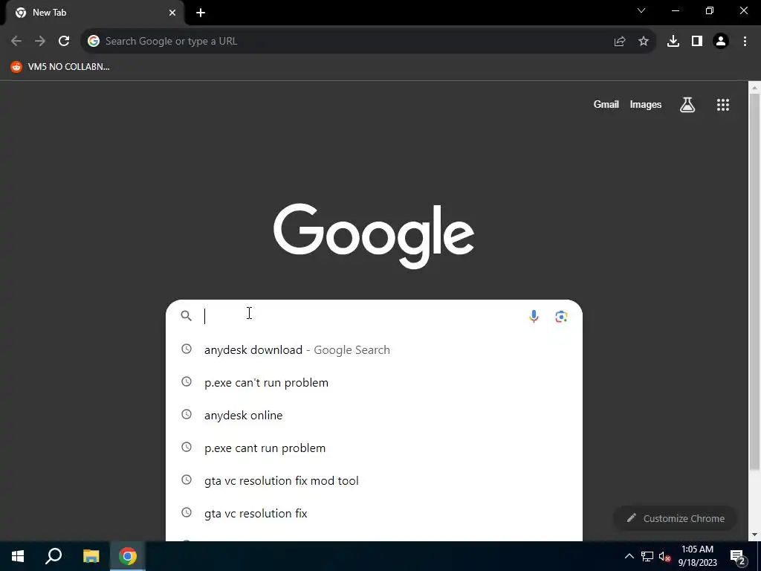This screenshot has width=761, height=571.
Task: Open the Windows Start menu
Action: coord(18,556)
